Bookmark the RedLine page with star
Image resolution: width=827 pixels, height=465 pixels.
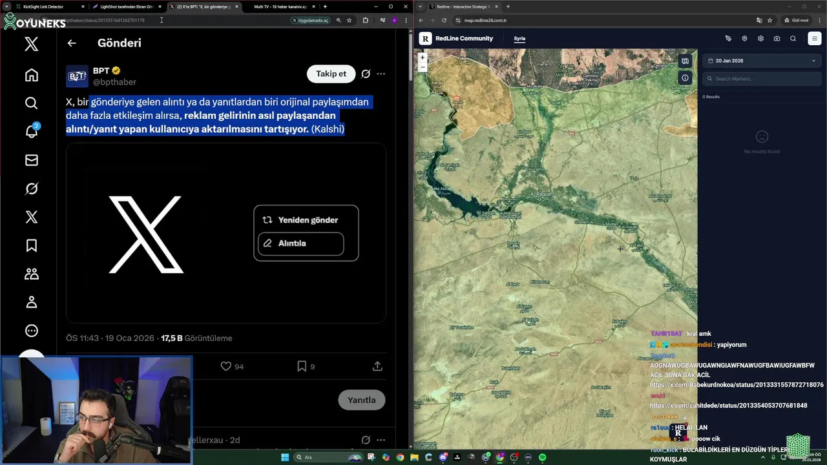point(770,20)
